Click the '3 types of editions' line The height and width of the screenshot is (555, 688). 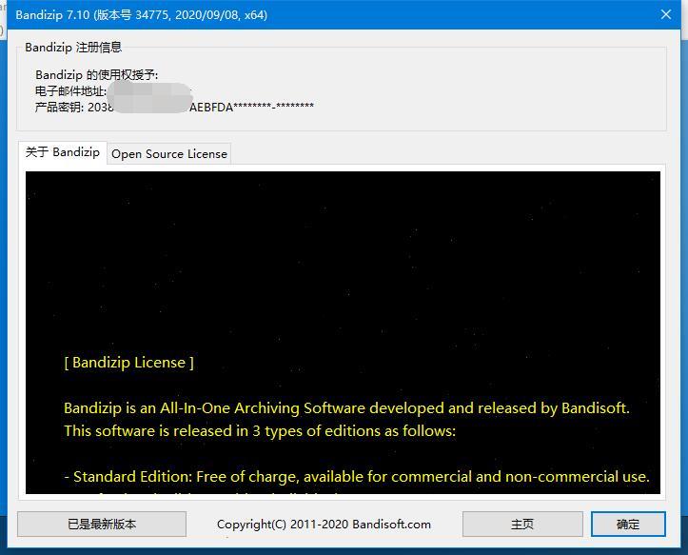click(x=260, y=431)
